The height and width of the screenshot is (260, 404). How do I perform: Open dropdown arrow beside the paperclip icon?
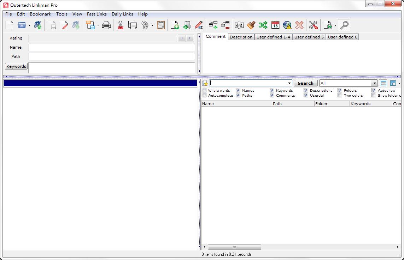[152, 25]
